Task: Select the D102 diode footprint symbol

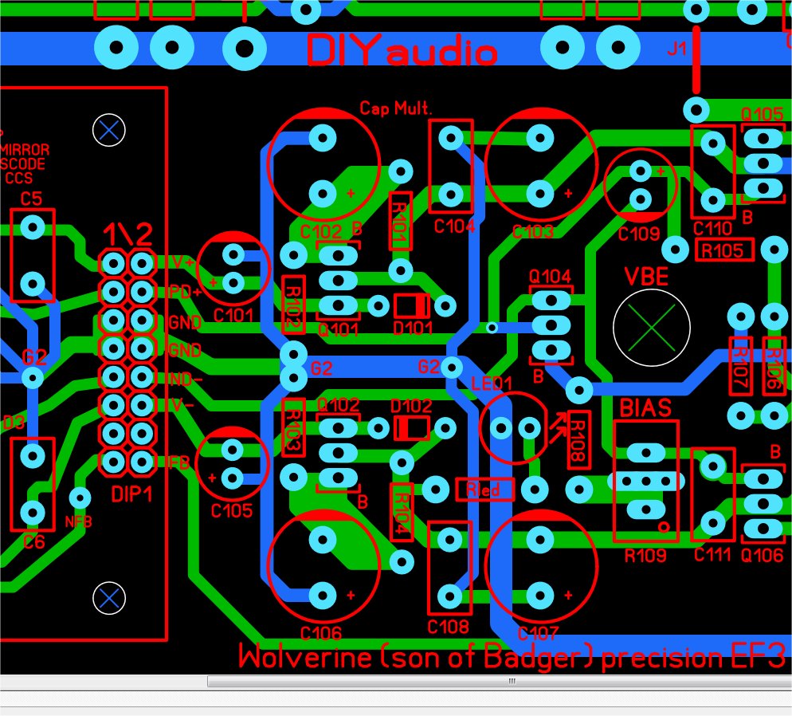Action: tap(412, 428)
